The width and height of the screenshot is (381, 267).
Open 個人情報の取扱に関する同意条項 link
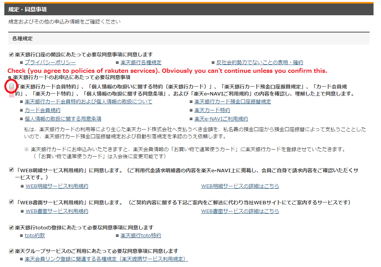(x=63, y=119)
